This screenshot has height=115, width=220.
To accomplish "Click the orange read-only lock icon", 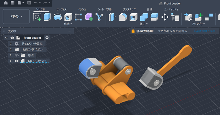I will point(133,31).
